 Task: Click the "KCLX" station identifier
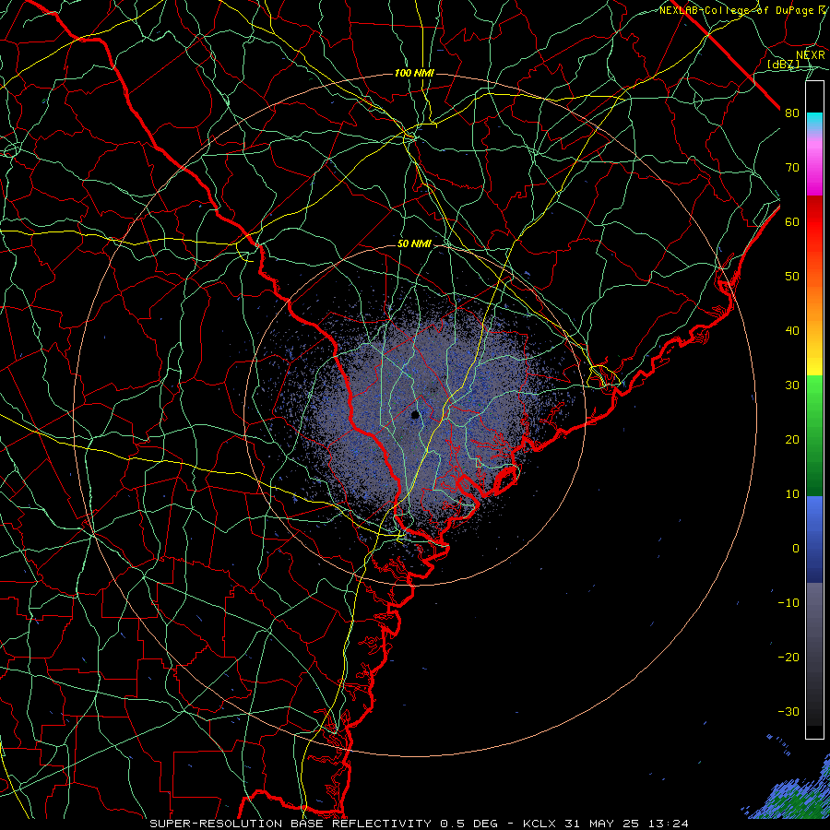(x=539, y=824)
